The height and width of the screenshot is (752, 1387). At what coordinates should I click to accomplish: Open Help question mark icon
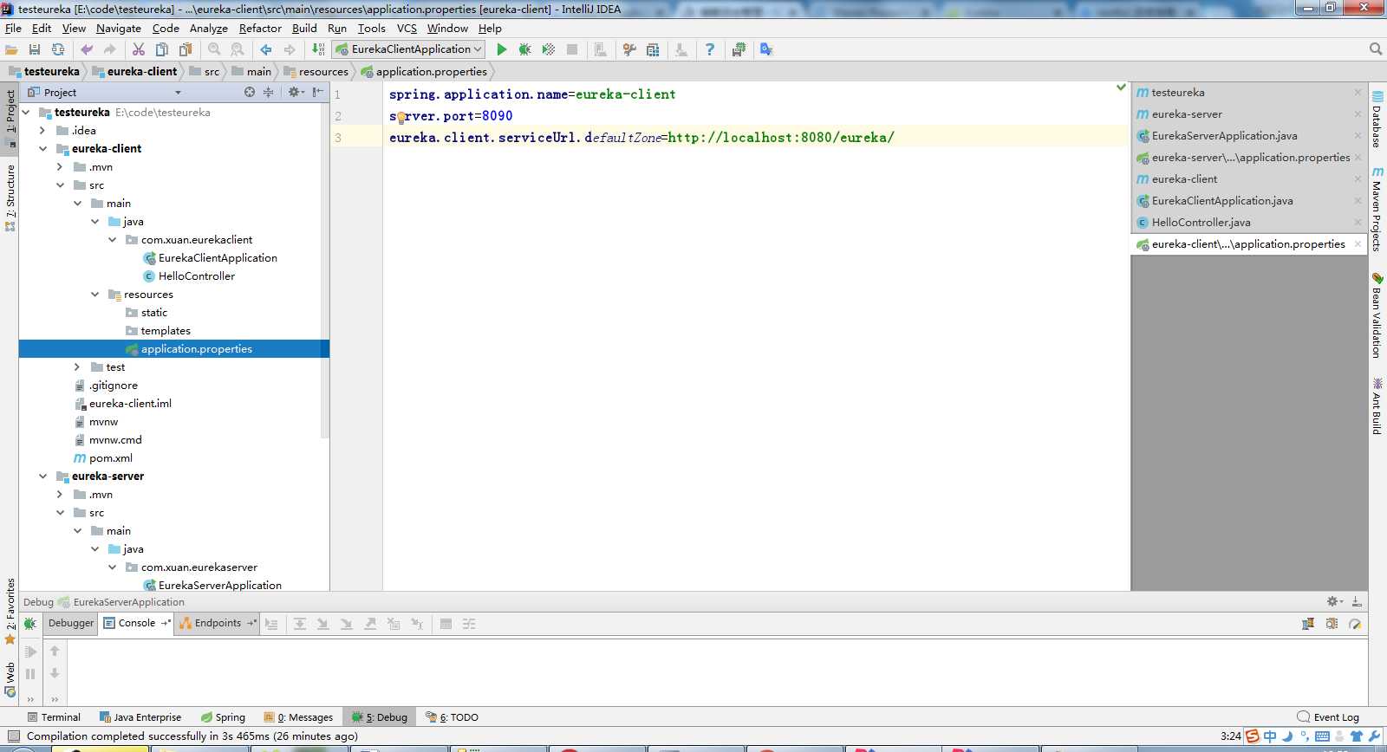(710, 49)
